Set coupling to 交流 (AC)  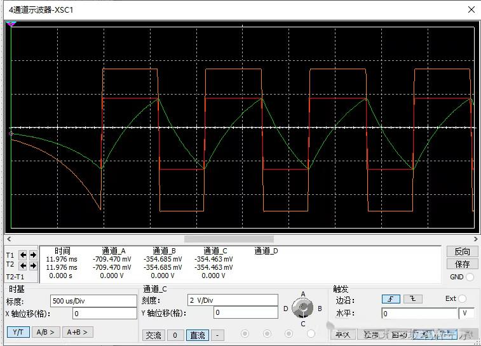[x=153, y=335]
